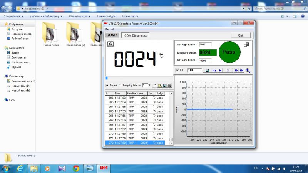Click the network signal tray icon
Screen dimensions: 308x173
pos(279,169)
